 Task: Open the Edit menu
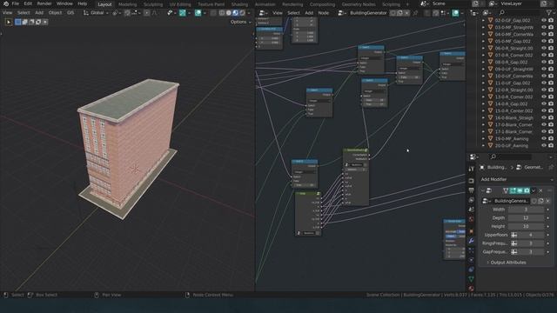pyautogui.click(x=28, y=3)
